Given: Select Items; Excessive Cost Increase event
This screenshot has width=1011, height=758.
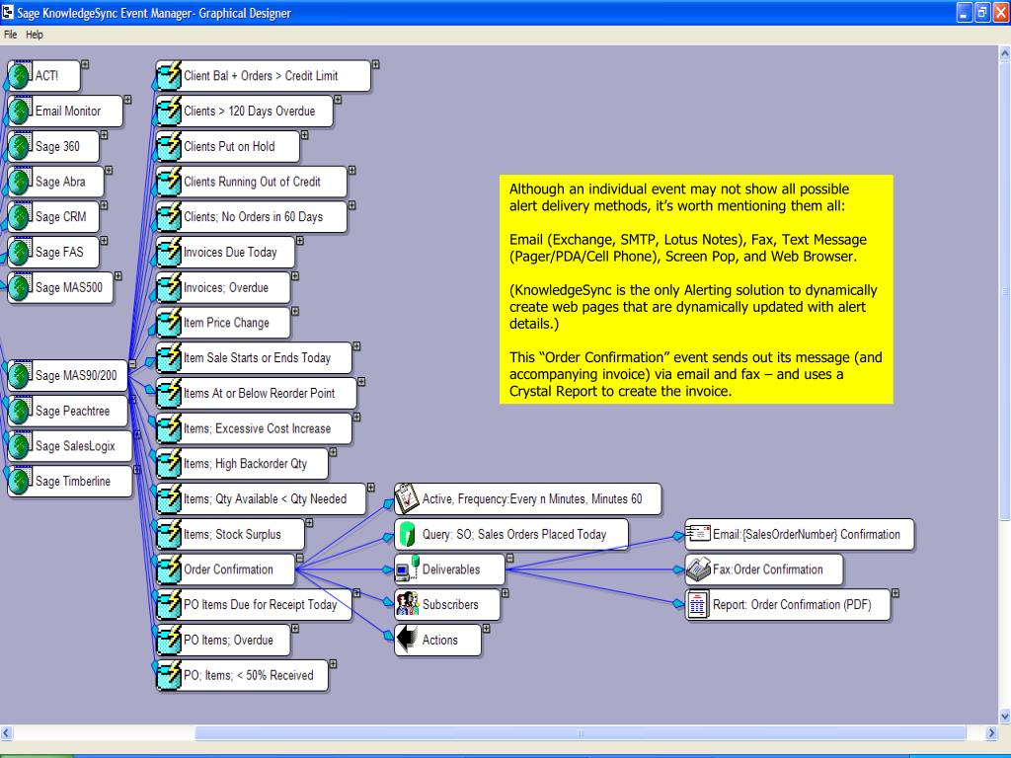Looking at the screenshot, I should click(x=254, y=428).
